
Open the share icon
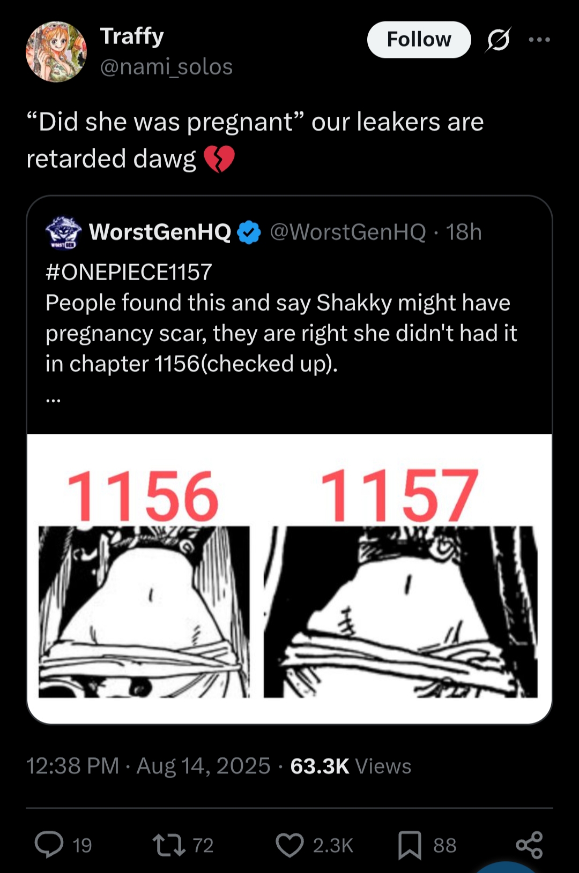(529, 845)
